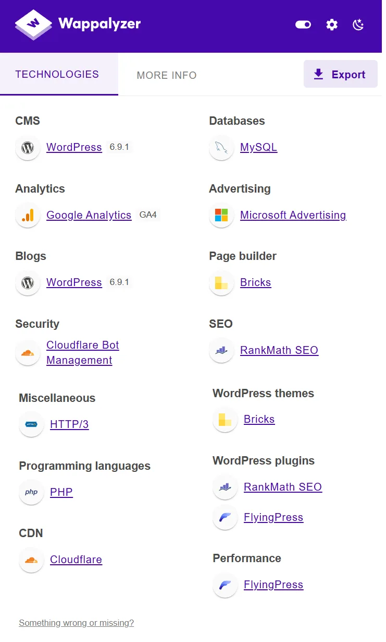Click the Cloudflare Bot Management icon
The image size is (386, 642).
click(x=28, y=353)
